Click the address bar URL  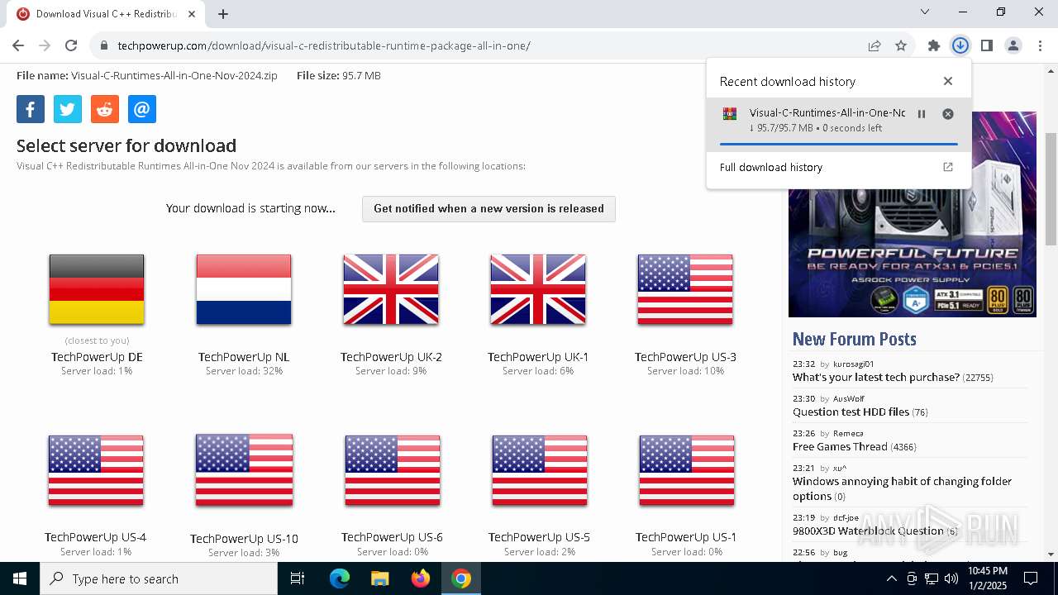[x=324, y=45]
